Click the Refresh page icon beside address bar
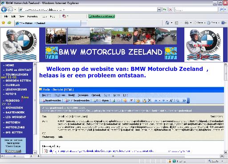The width and height of the screenshot is (228, 164). [165, 10]
